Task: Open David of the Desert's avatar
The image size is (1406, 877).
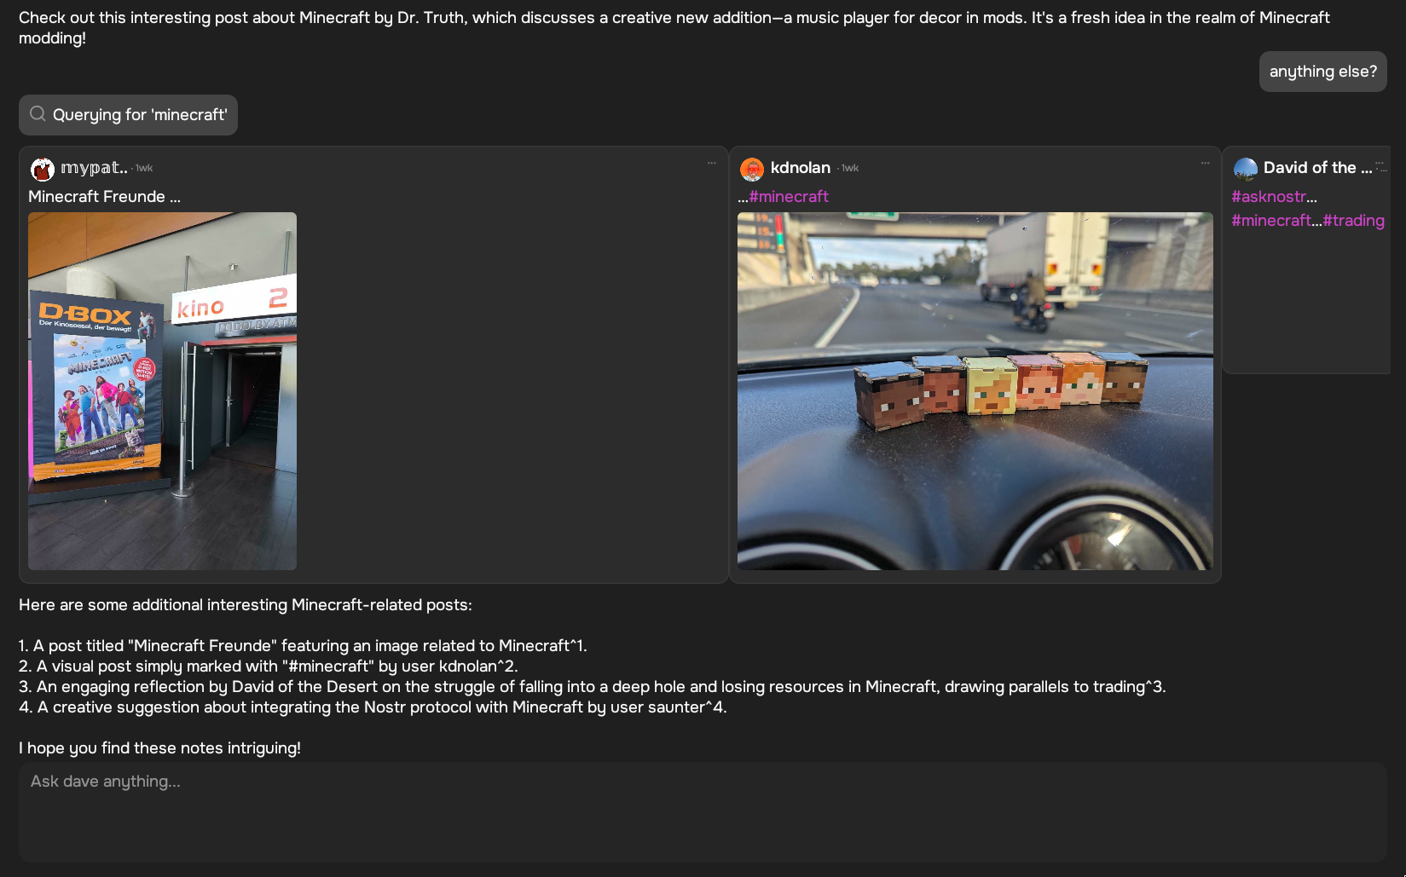Action: 1246,169
